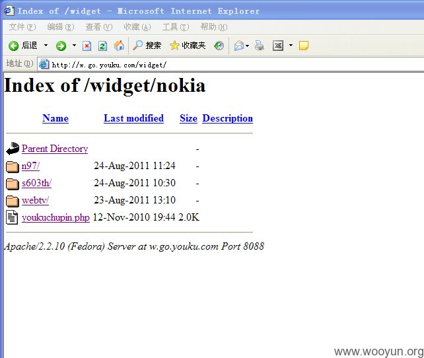Expand the Forward button history dropdown
This screenshot has height=358, width=424.
pyautogui.click(x=74, y=46)
